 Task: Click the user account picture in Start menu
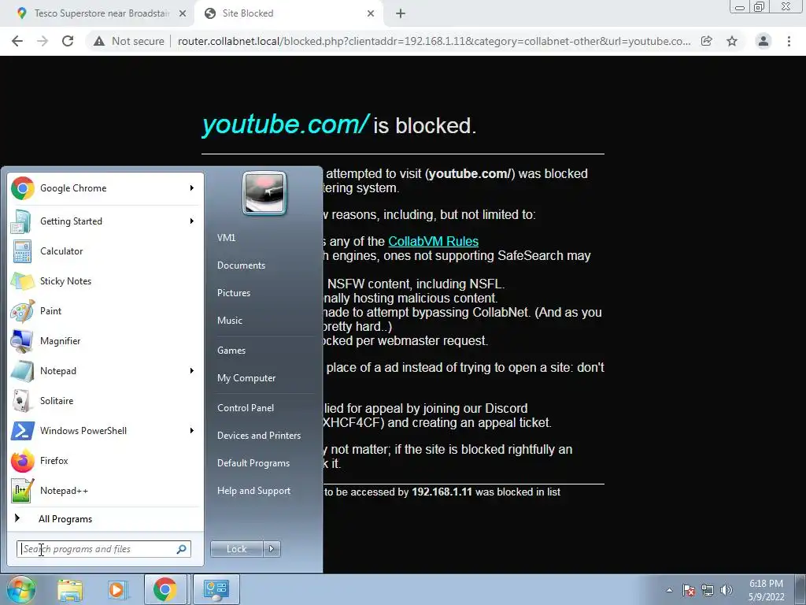point(264,193)
